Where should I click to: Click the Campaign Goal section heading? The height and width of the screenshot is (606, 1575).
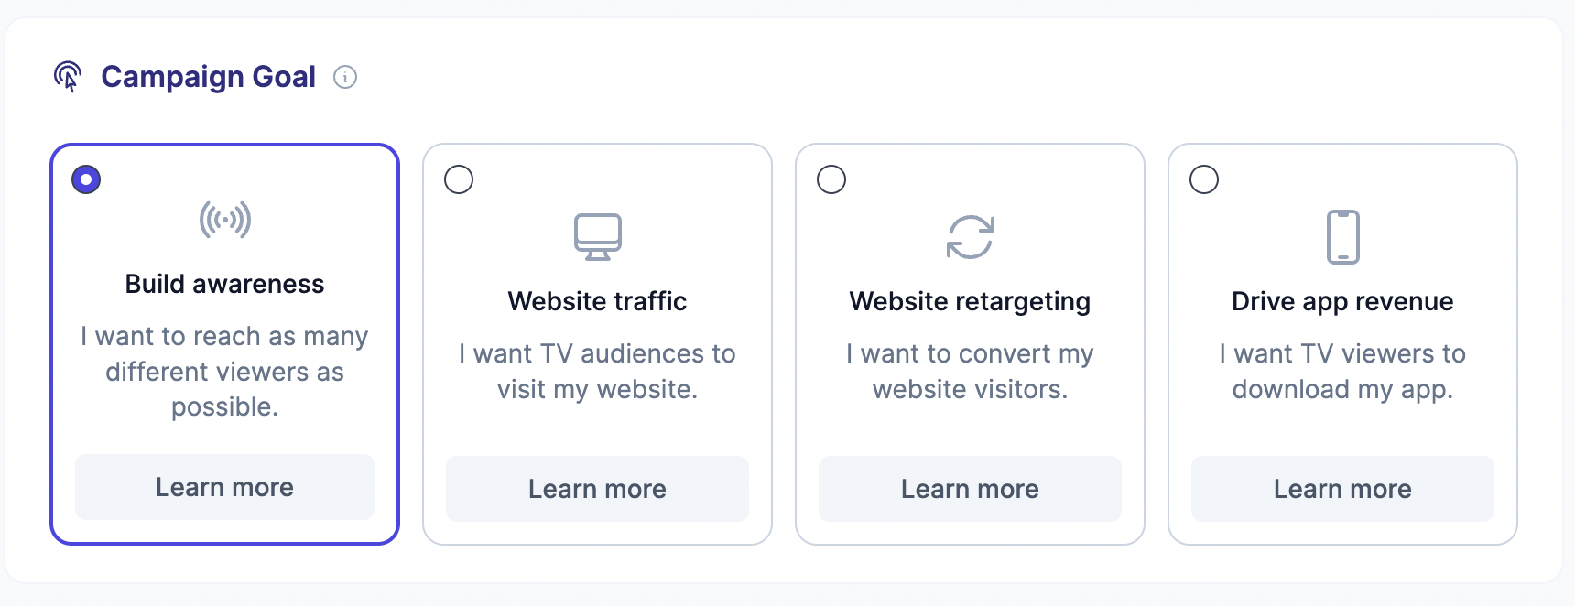209,77
